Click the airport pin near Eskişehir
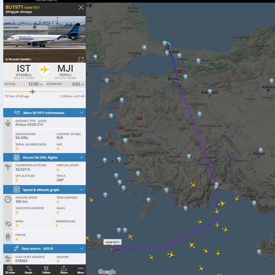This screenshot has width=275, height=275. tap(210, 91)
